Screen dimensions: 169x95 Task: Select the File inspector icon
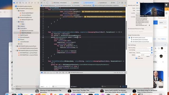tap(137, 3)
